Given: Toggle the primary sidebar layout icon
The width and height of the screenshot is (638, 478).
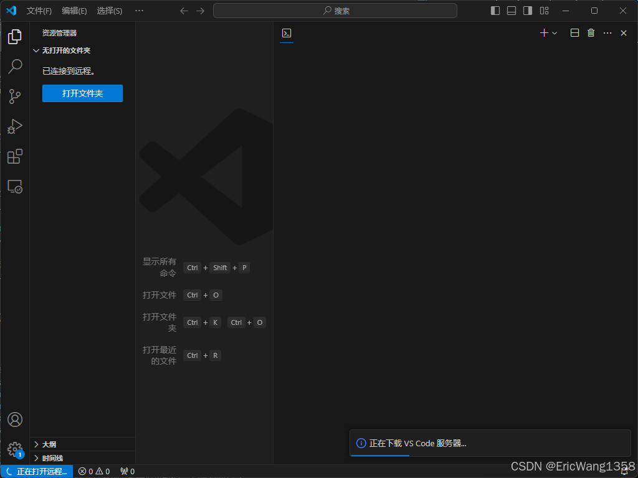Looking at the screenshot, I should (x=495, y=11).
